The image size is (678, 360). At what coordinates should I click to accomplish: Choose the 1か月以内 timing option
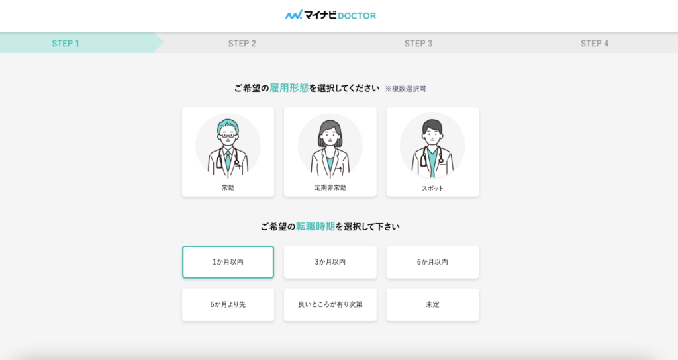228,262
